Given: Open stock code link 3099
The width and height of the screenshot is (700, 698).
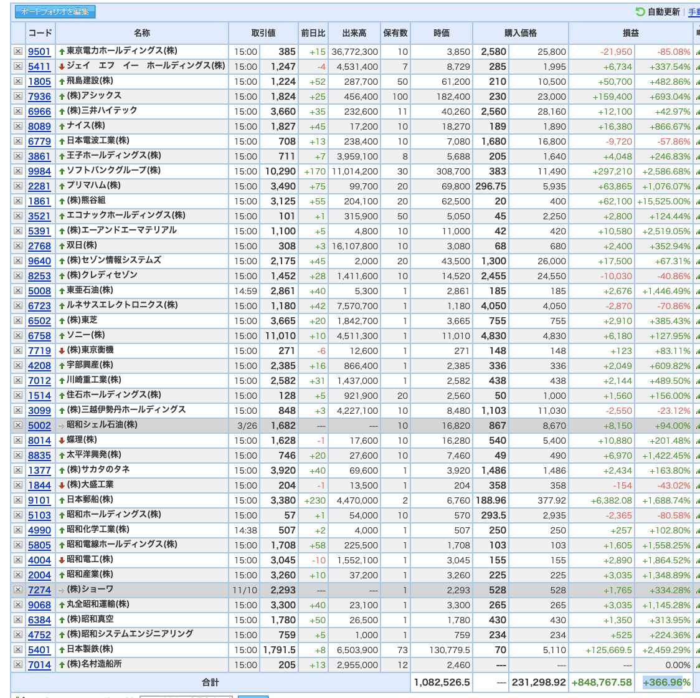Looking at the screenshot, I should click(39, 411).
